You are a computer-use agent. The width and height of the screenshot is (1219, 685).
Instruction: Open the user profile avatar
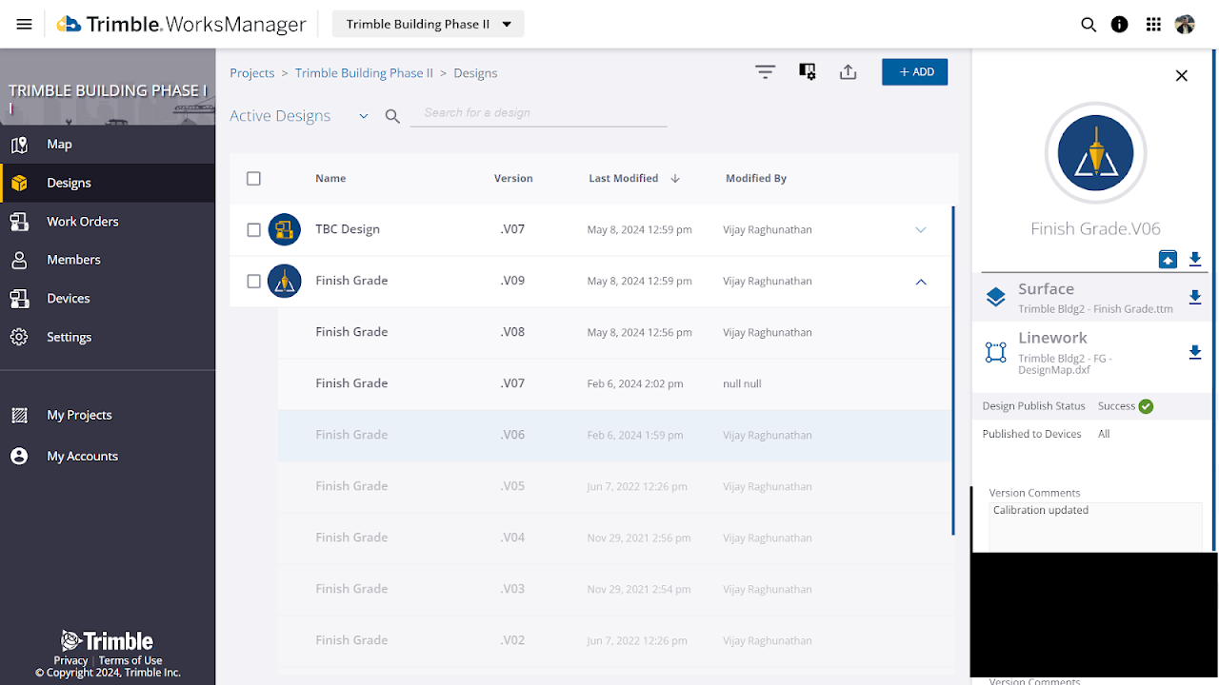pyautogui.click(x=1185, y=25)
